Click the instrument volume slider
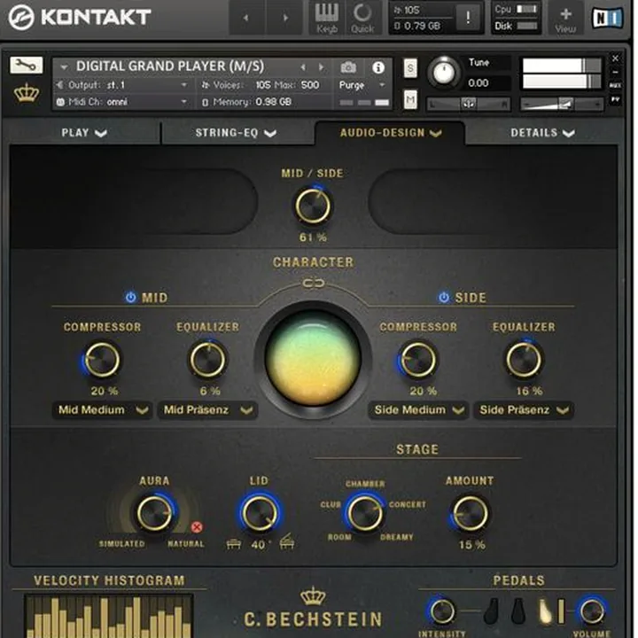The image size is (638, 638). point(562,105)
